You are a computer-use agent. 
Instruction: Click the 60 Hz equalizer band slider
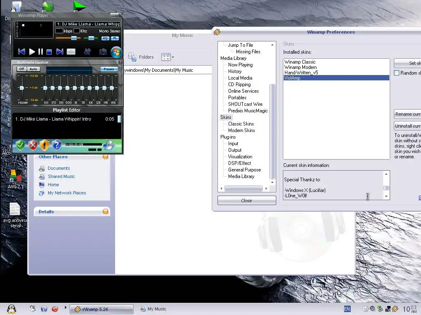45,88
